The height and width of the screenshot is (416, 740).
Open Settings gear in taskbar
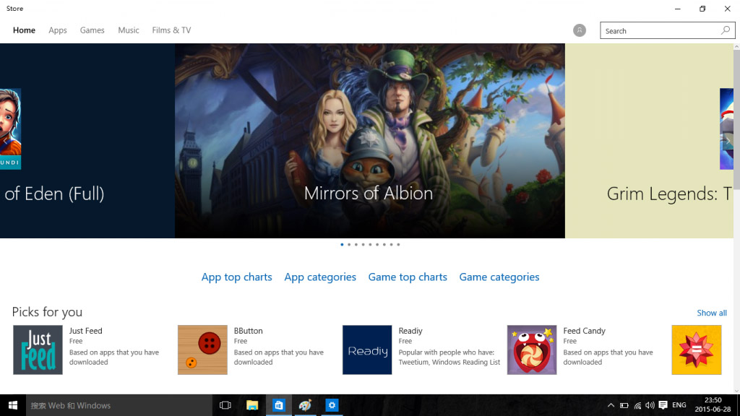(332, 405)
